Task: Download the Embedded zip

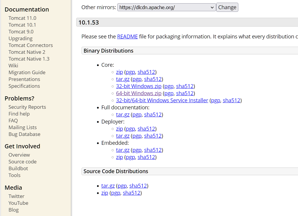Action: (119, 157)
